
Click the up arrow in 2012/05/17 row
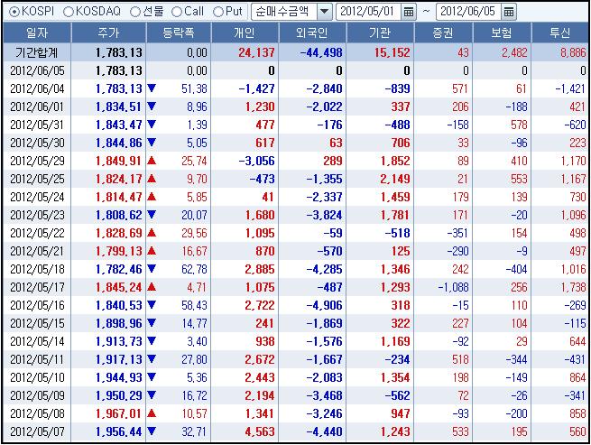pos(152,287)
